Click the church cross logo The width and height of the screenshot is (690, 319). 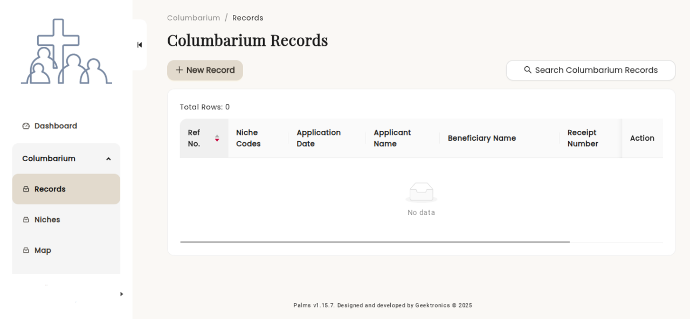tap(66, 52)
